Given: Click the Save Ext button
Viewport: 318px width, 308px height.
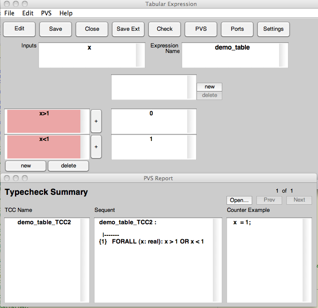Looking at the screenshot, I should [x=128, y=29].
